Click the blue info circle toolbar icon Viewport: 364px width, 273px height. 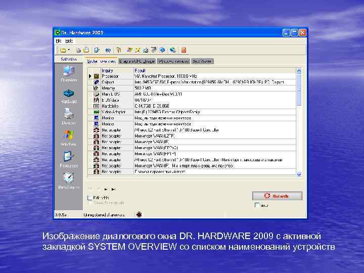click(162, 50)
